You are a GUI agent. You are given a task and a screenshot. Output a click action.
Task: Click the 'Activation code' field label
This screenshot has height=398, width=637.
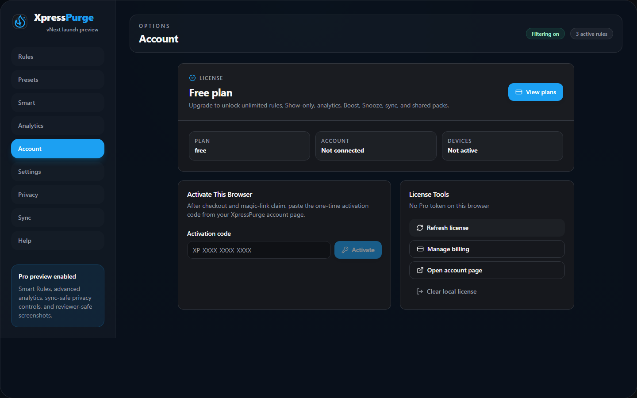pos(209,233)
